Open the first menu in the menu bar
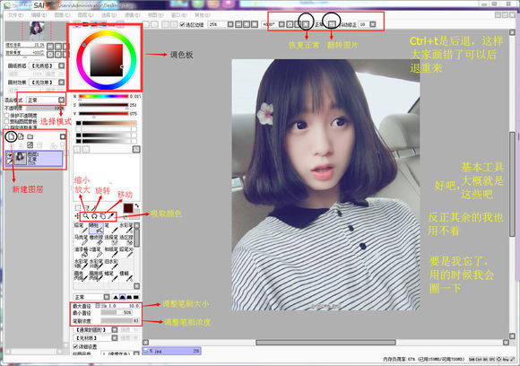Screen dimensions: 520x366 click(15, 15)
